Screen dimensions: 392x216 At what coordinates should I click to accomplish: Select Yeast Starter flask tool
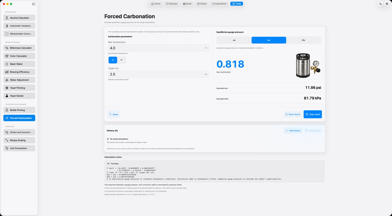[19, 96]
